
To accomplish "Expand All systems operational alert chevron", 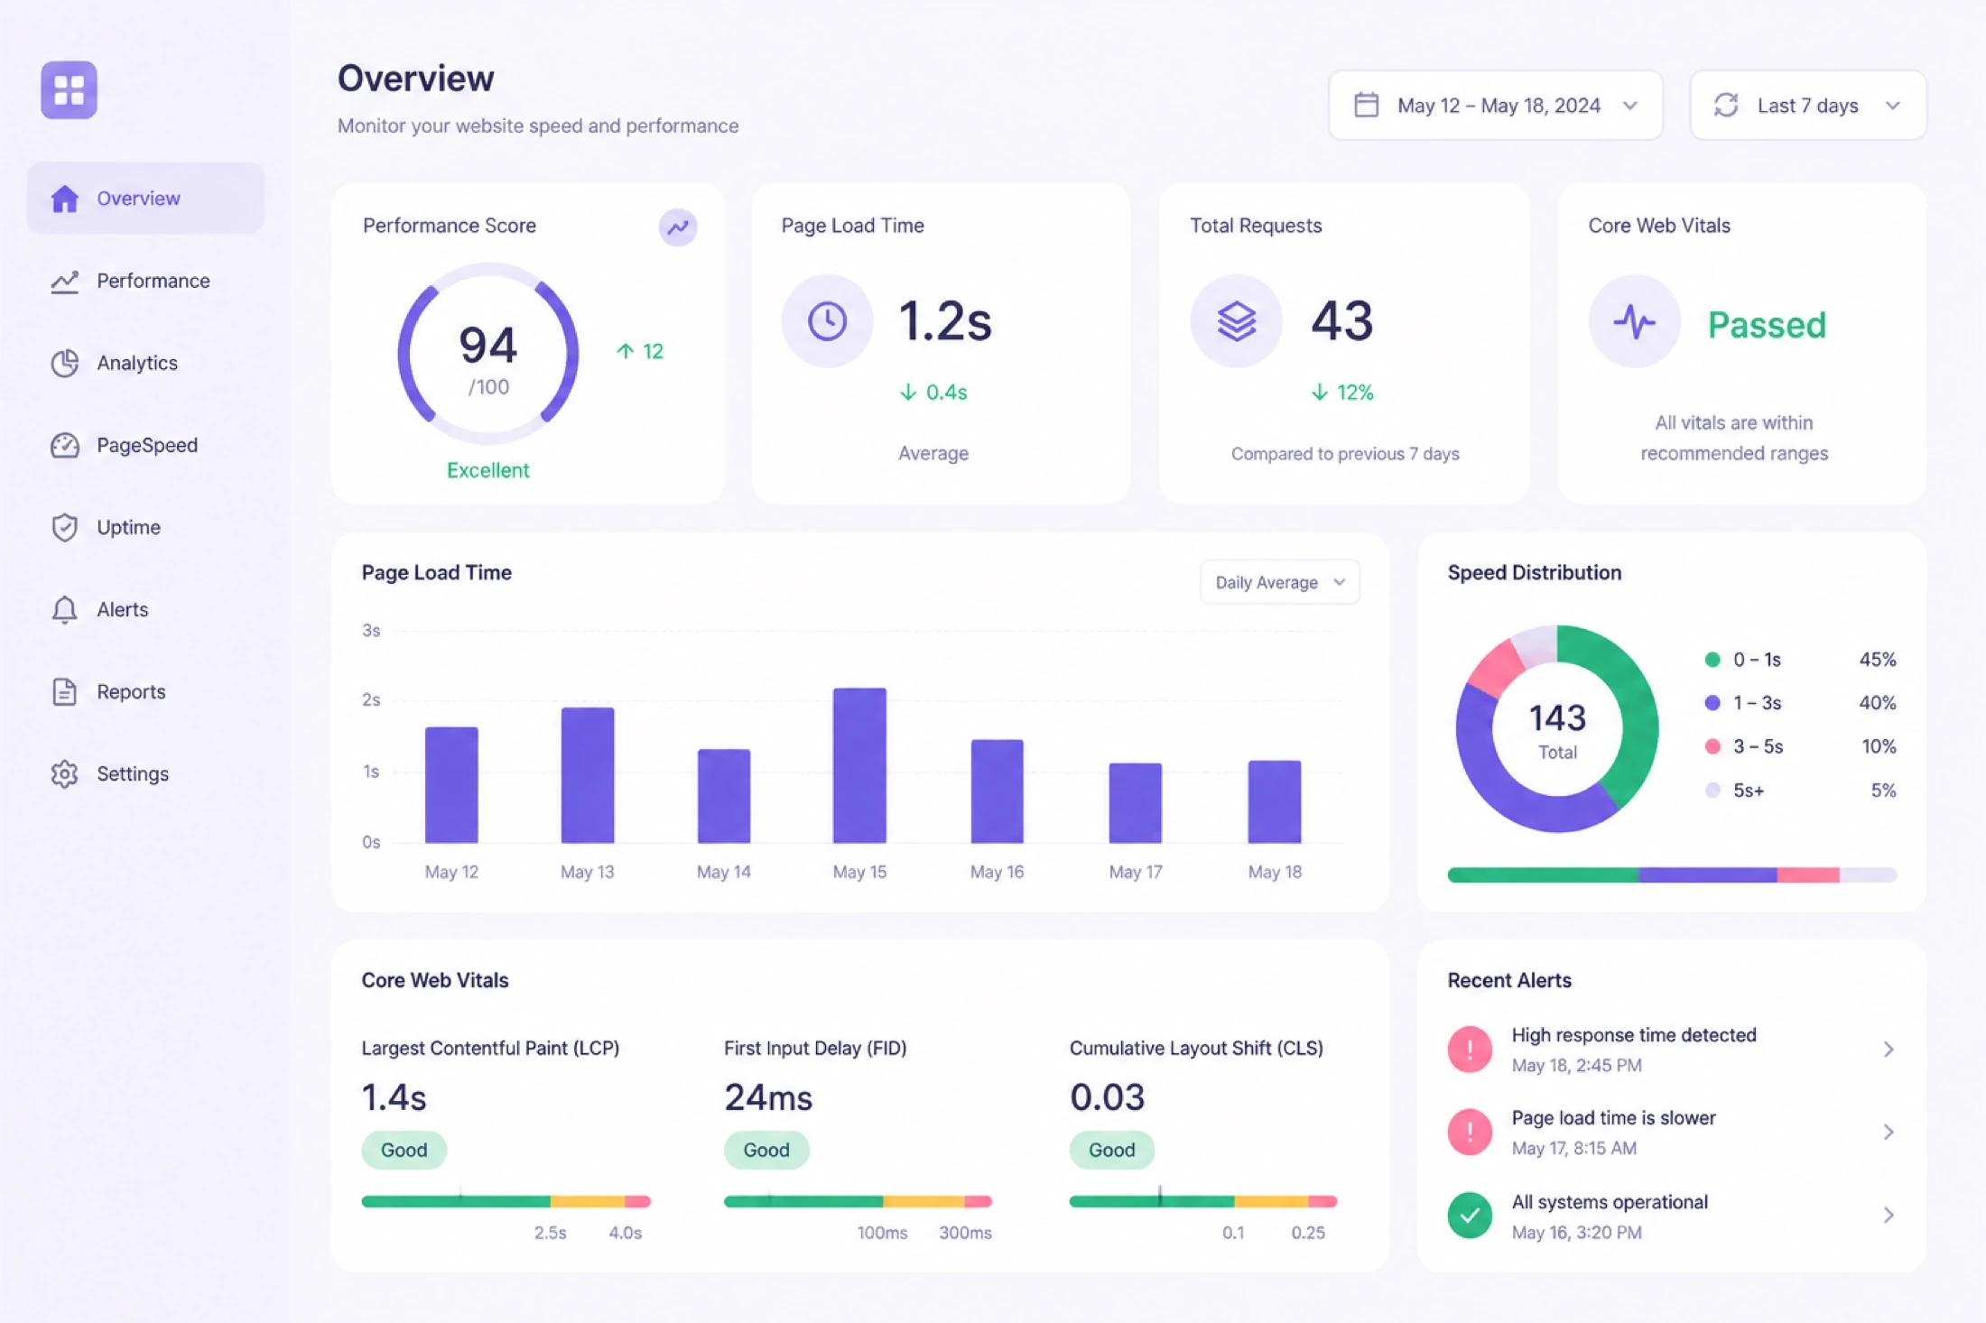I will click(x=1889, y=1215).
